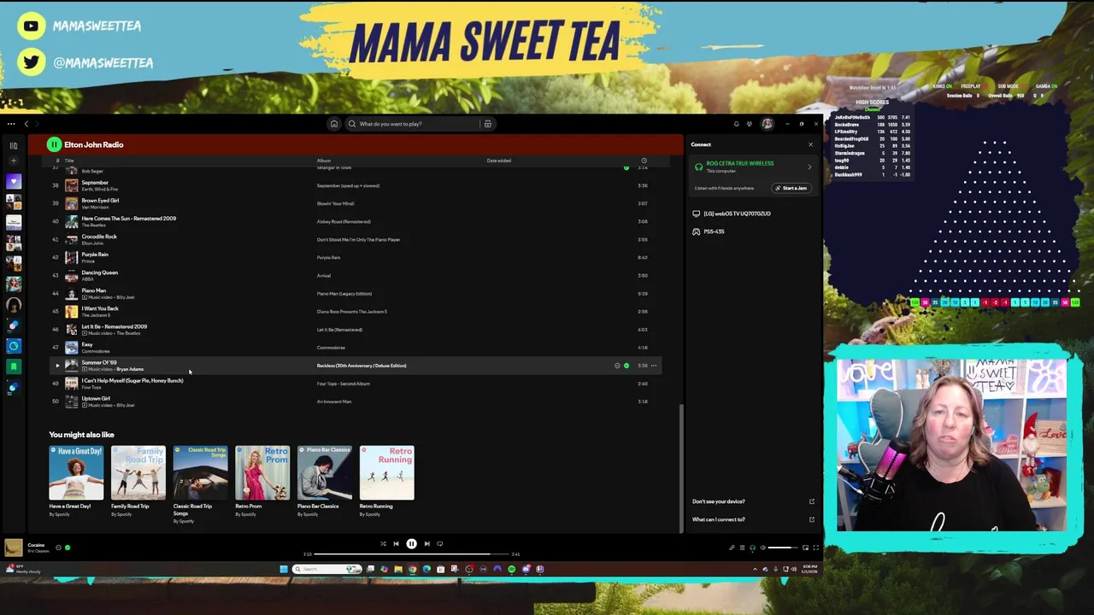Open Spotify Home via house icon
This screenshot has width=1094, height=615.
pyautogui.click(x=334, y=124)
